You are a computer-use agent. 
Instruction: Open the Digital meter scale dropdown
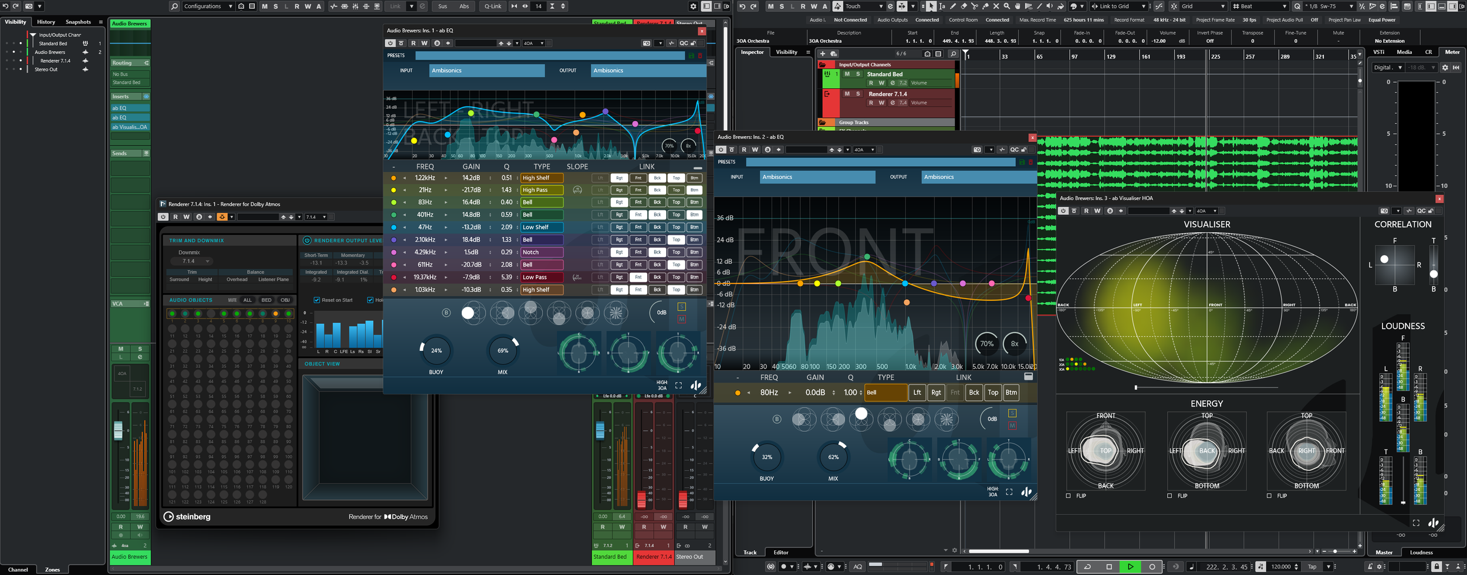(x=1388, y=67)
